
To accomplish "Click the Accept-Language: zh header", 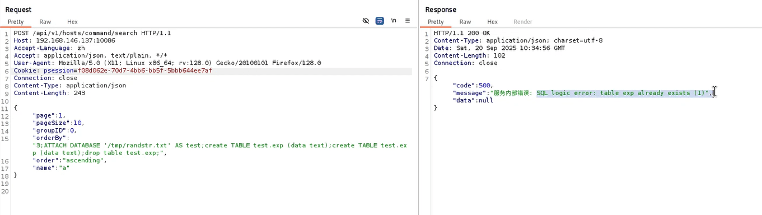I will [49, 48].
